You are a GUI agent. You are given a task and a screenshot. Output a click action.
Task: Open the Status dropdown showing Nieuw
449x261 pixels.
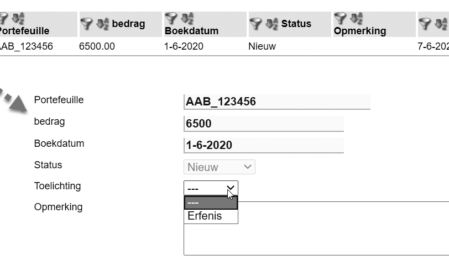coord(220,167)
